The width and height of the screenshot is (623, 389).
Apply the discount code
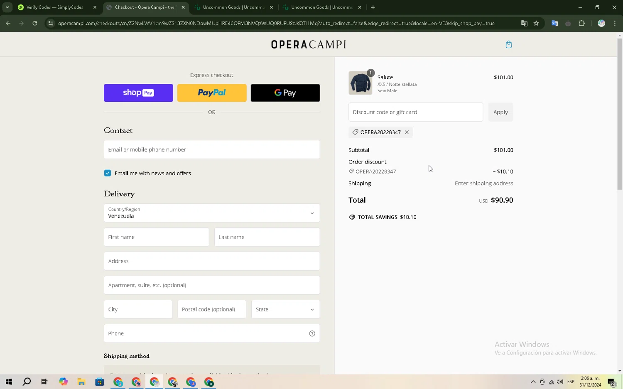tap(500, 112)
